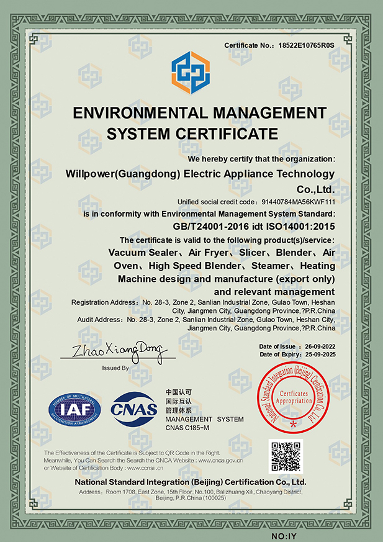Click the CNAS logo
Screen dimensions: 383x542
[133, 409]
